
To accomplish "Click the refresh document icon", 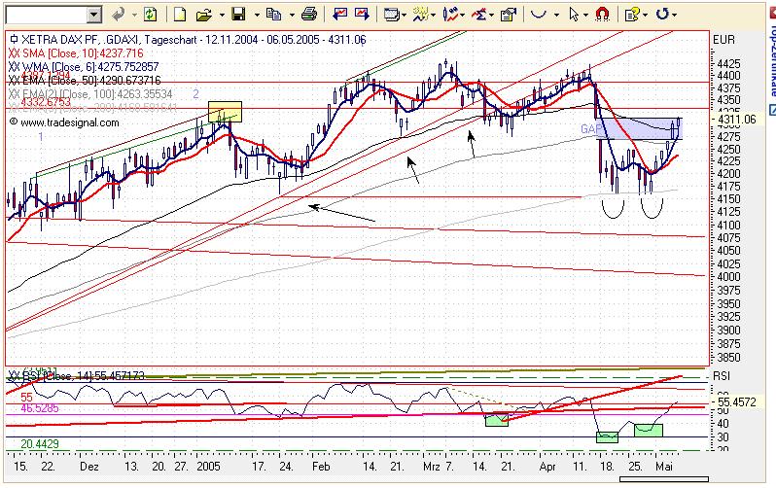I will tap(150, 15).
